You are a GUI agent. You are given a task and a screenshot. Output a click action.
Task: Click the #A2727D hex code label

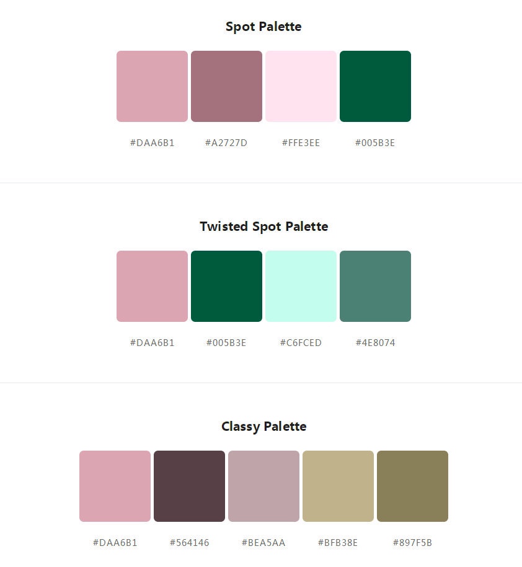[x=226, y=143]
